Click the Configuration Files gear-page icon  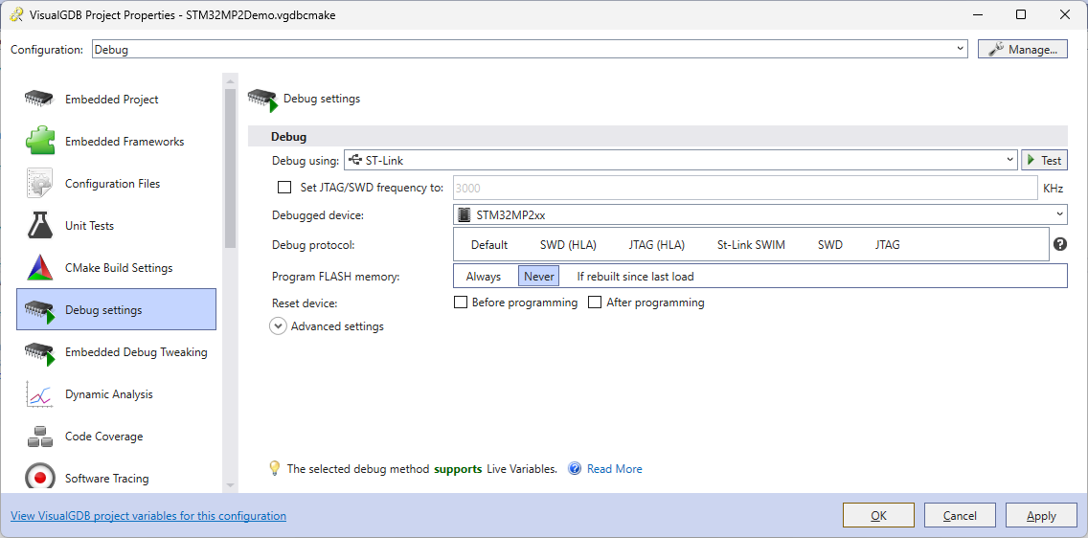[x=39, y=183]
